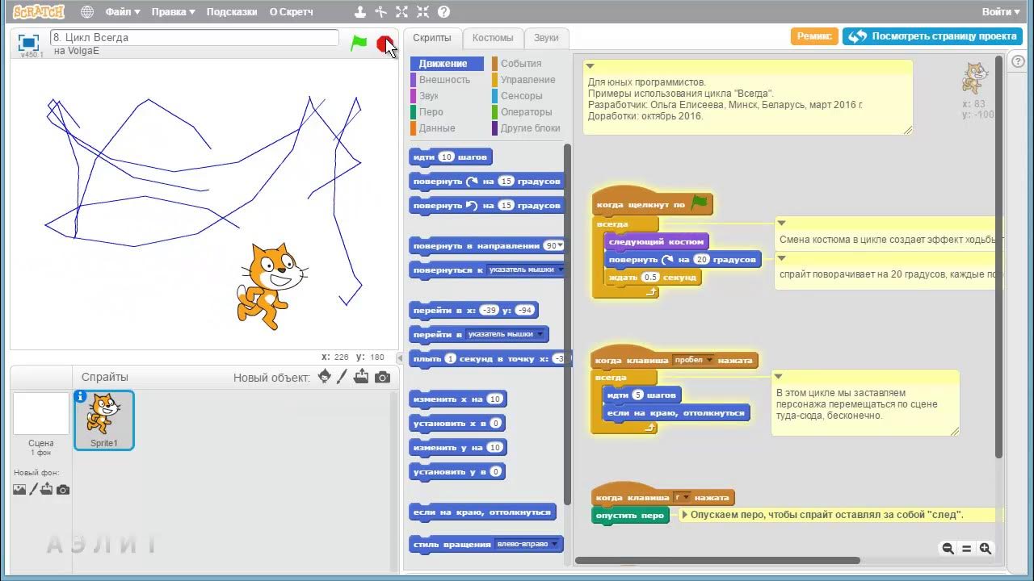This screenshot has width=1034, height=581.
Task: Take new sprite from camera
Action: (x=382, y=377)
